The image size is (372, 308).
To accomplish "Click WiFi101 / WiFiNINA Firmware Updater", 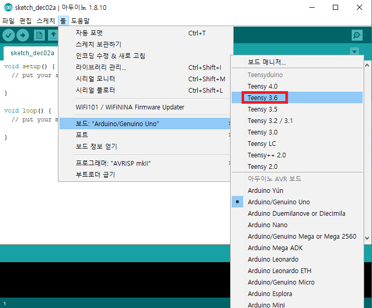I will [145, 107].
